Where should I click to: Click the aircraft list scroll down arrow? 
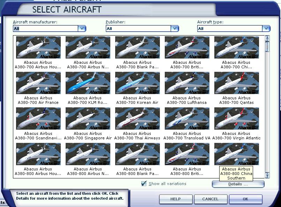(267, 175)
